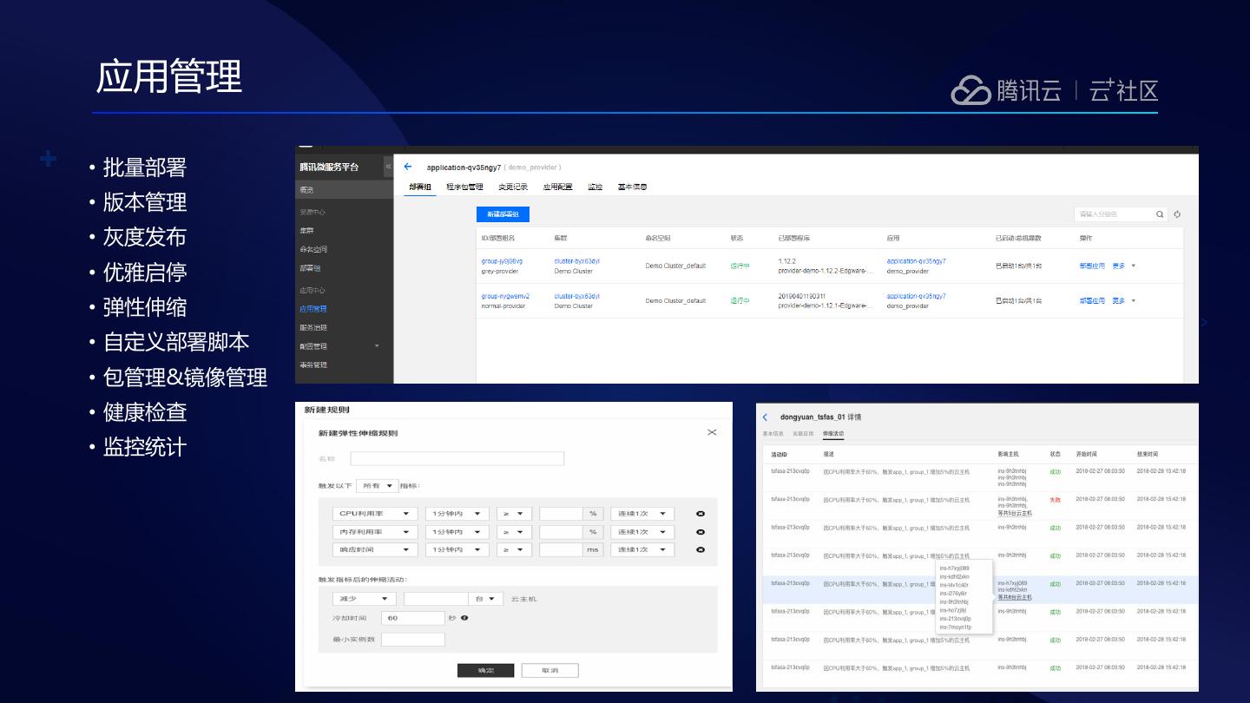Open the 台 unit dropdown

point(486,599)
